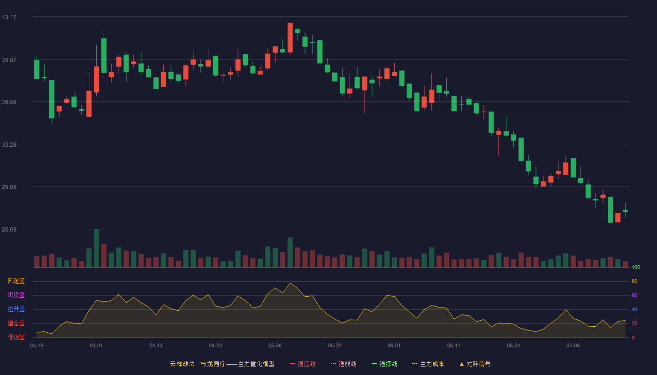Click the tallest volume bar near 03-31
This screenshot has height=375, width=657.
pos(96,248)
